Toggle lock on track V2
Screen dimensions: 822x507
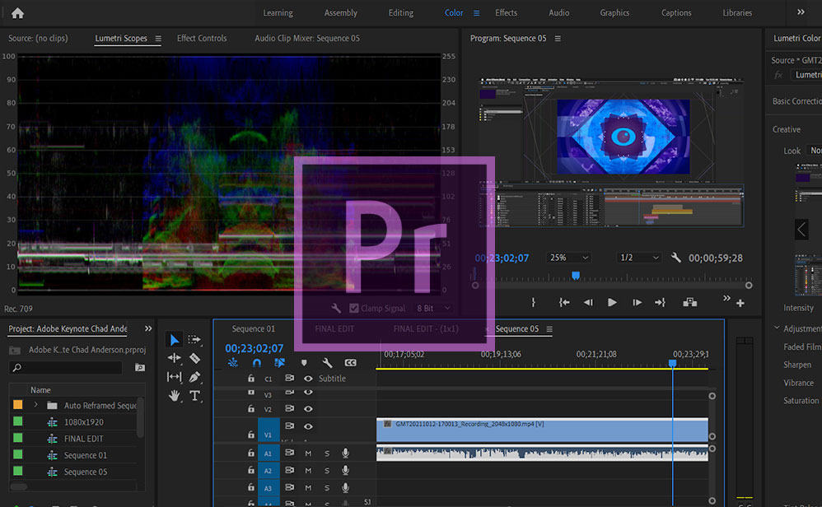251,409
